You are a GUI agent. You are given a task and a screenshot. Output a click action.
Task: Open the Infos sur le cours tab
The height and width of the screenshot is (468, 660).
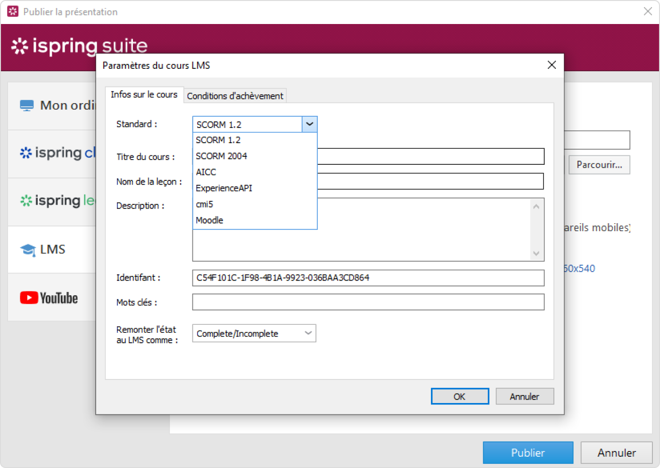144,95
